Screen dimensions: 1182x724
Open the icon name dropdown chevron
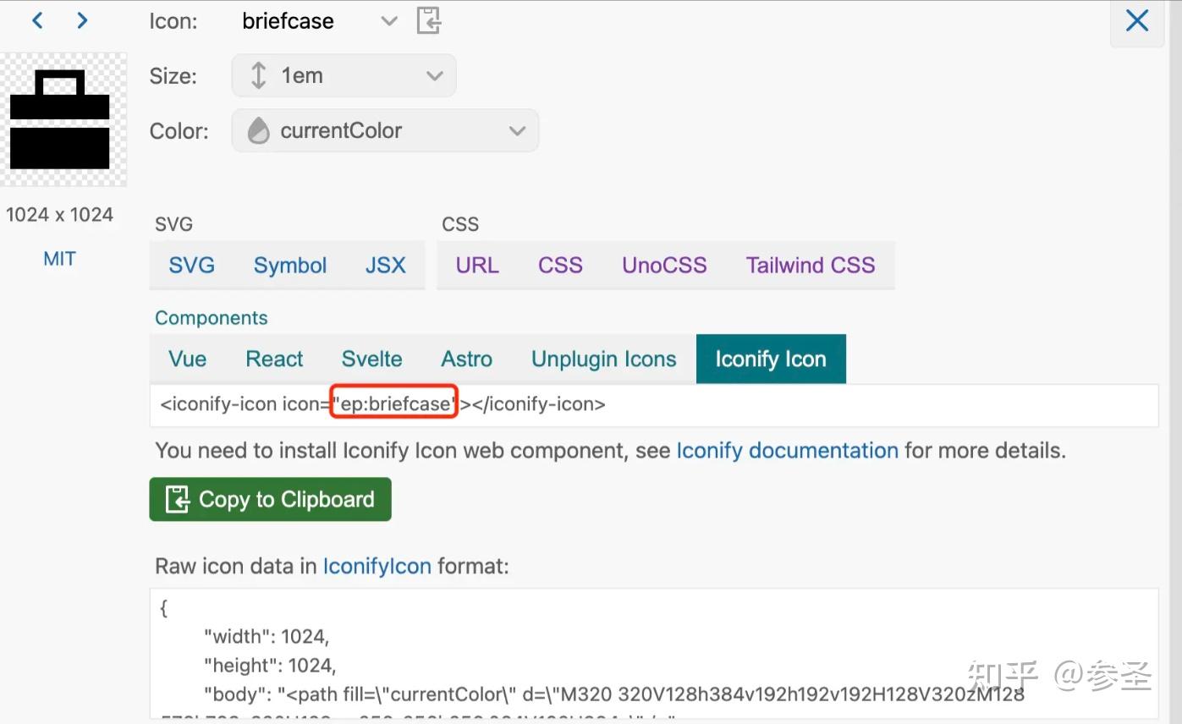click(x=389, y=21)
